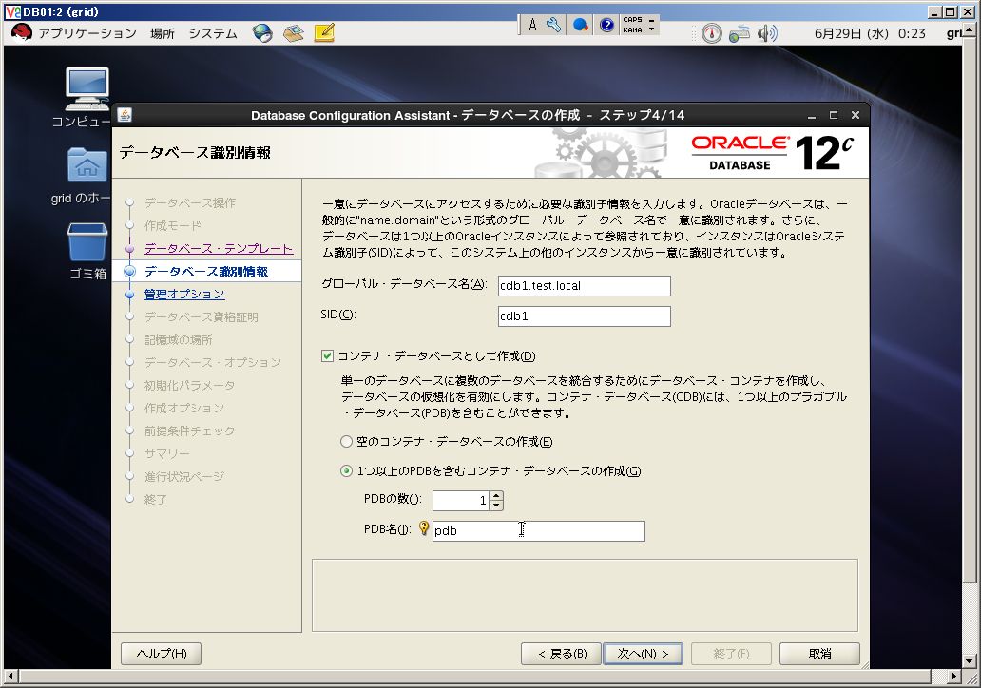981x688 pixels.
Task: Click the Java window menu icon
Action: (x=125, y=115)
